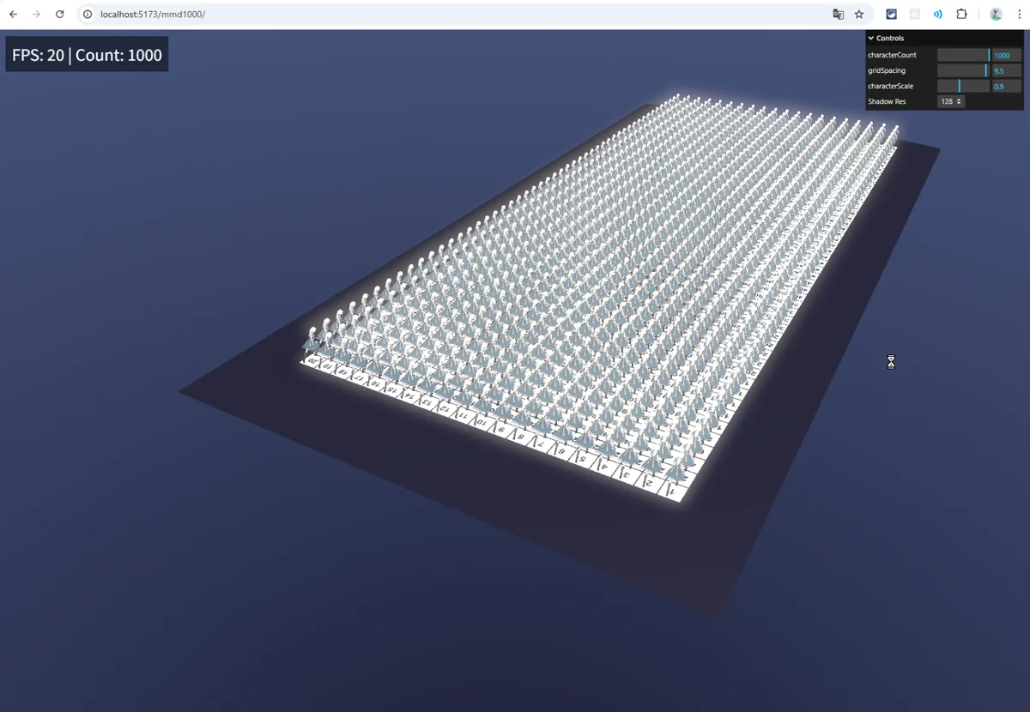This screenshot has height=712, width=1030.
Task: Bookmark this page with the star icon
Action: tap(859, 15)
